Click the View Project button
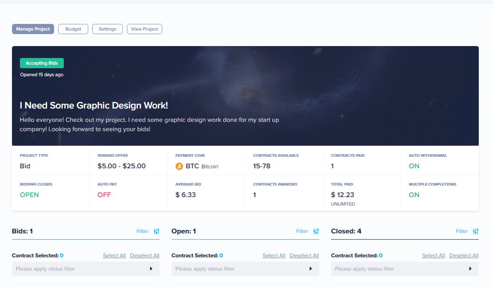This screenshot has width=493, height=287. tap(145, 29)
